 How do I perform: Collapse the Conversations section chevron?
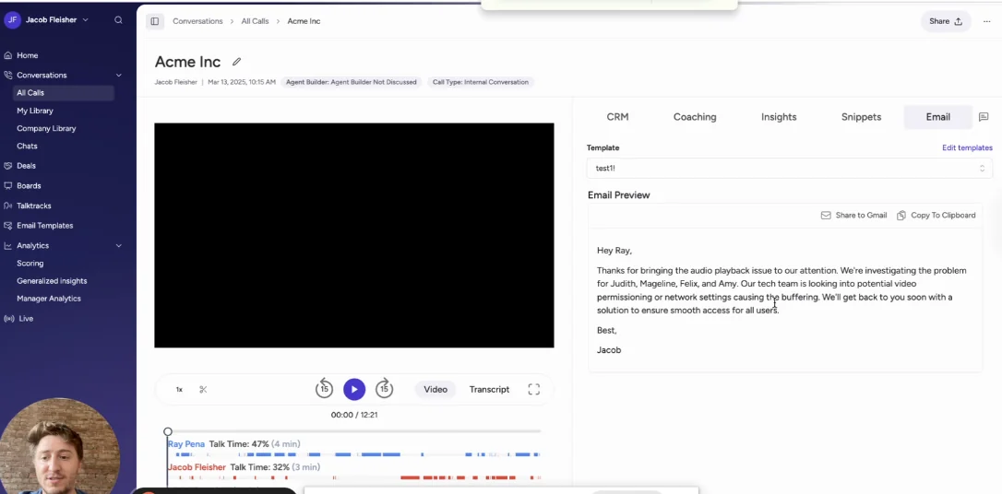pyautogui.click(x=118, y=76)
